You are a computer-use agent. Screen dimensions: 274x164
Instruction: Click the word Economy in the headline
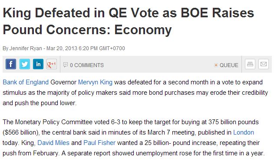click(143, 30)
